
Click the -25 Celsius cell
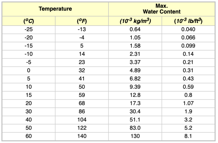click(x=29, y=30)
